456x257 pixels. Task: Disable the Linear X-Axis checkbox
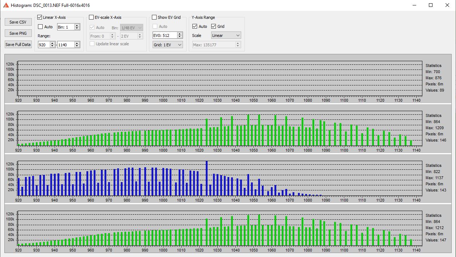(x=40, y=17)
